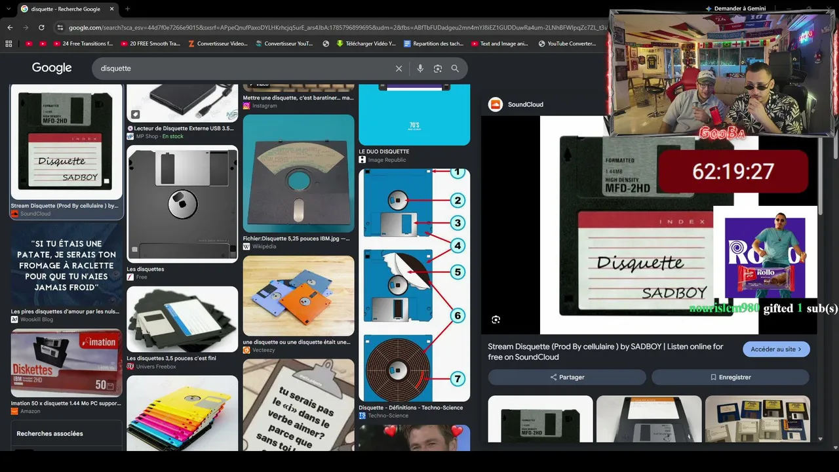The width and height of the screenshot is (839, 472).
Task: Open LE DUO DISQUETTE image result
Action: tap(414, 115)
